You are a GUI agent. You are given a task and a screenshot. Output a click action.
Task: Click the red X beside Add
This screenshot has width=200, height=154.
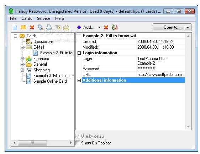point(106,27)
